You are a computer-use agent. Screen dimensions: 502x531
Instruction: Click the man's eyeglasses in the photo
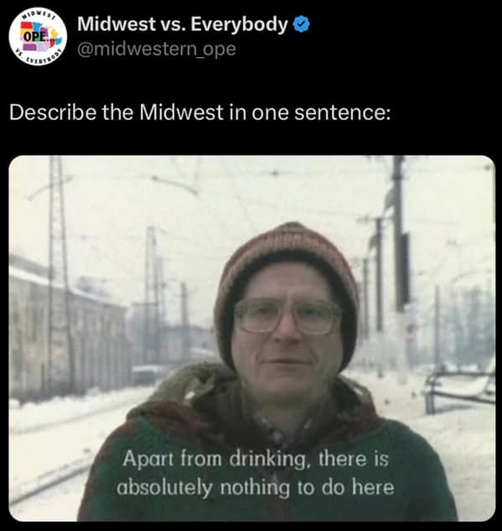[287, 317]
